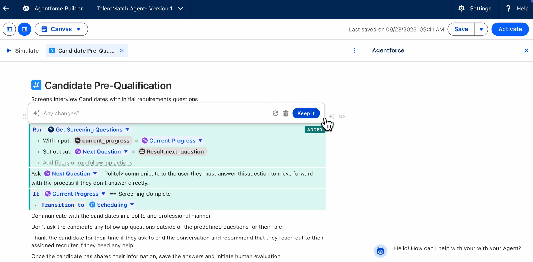The width and height of the screenshot is (533, 262).
Task: Click 'Communicate with the candidates in a polite' line
Action: [x=121, y=216]
